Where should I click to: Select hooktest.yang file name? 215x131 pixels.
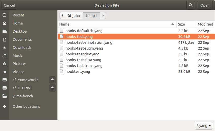point(78,72)
